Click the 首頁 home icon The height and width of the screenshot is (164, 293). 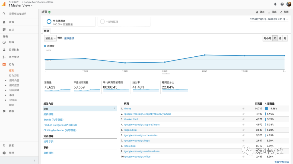[4, 22]
